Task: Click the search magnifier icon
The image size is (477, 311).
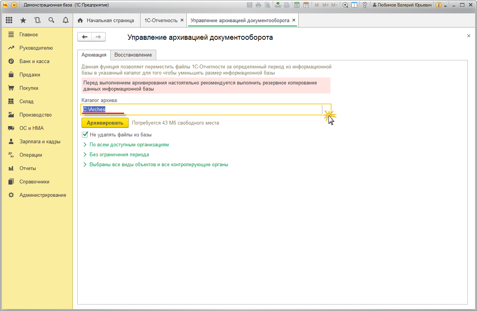Action: (x=51, y=20)
